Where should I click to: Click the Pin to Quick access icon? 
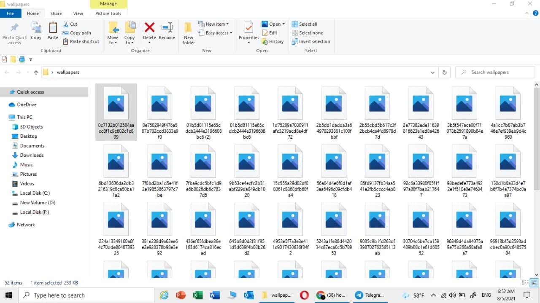click(14, 28)
